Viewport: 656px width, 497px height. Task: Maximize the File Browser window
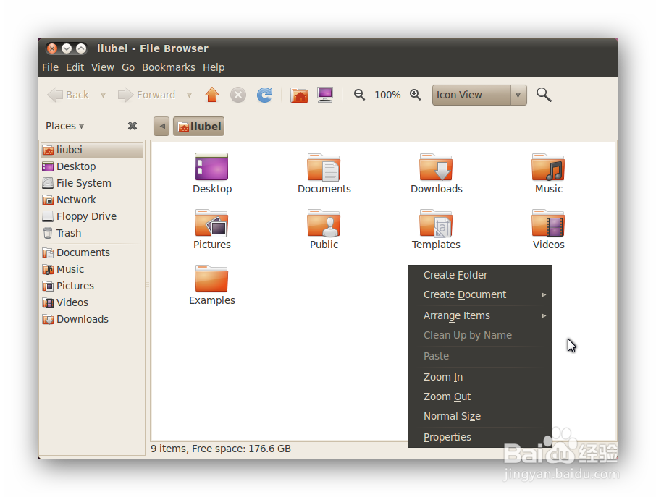coord(81,48)
